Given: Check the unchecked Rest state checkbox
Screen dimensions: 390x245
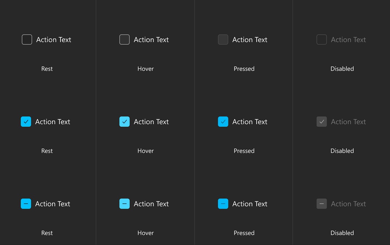Looking at the screenshot, I should (27, 40).
